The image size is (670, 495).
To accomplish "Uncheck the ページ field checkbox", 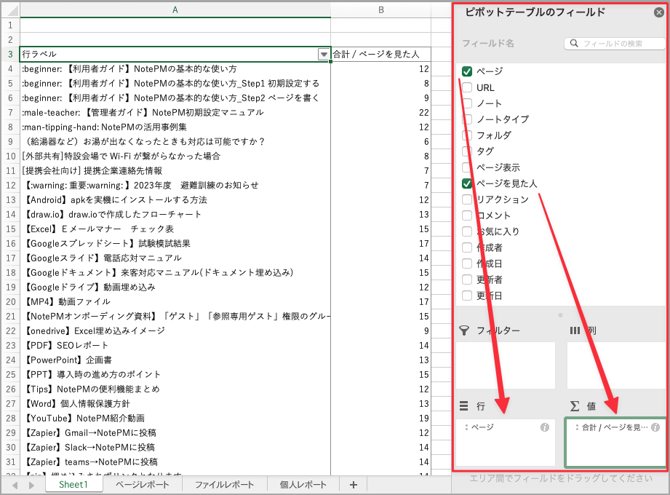I will point(467,71).
